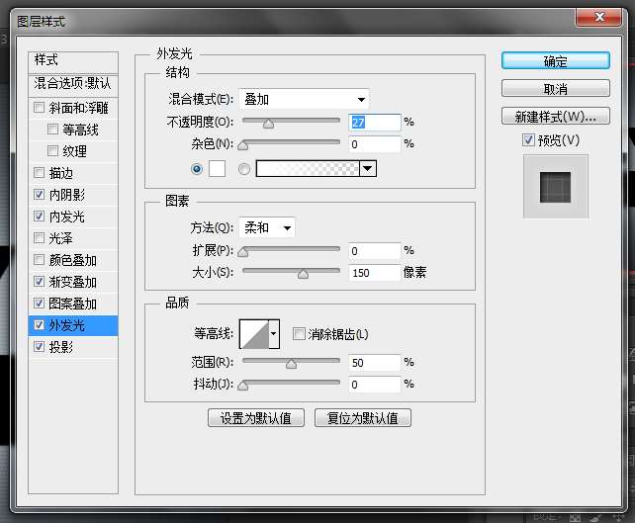
Task: Click the white glow color swatch
Action: coord(217,168)
